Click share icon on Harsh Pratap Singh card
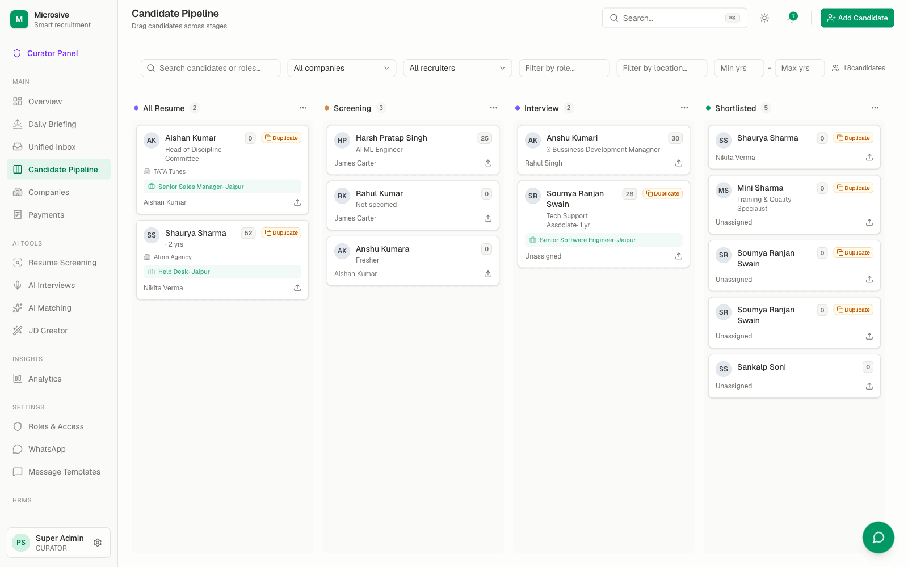 pos(488,163)
